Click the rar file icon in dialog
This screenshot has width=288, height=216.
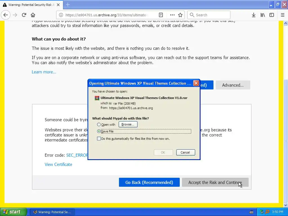[97, 98]
